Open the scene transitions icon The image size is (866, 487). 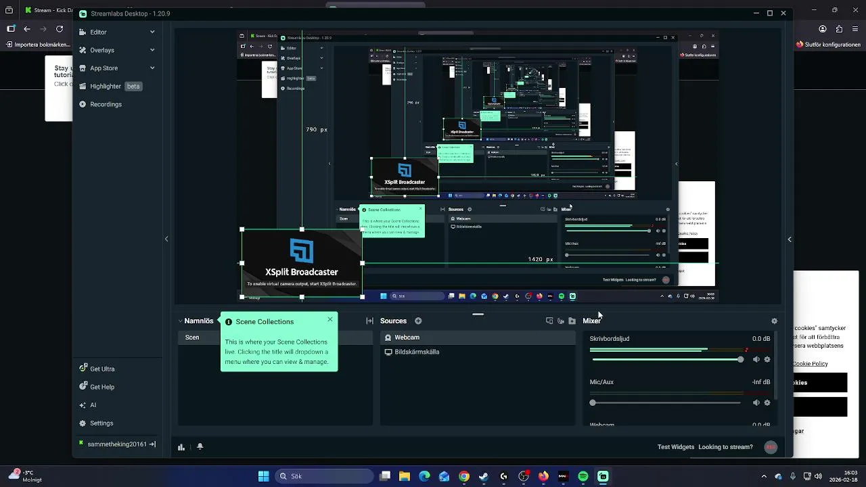click(369, 321)
